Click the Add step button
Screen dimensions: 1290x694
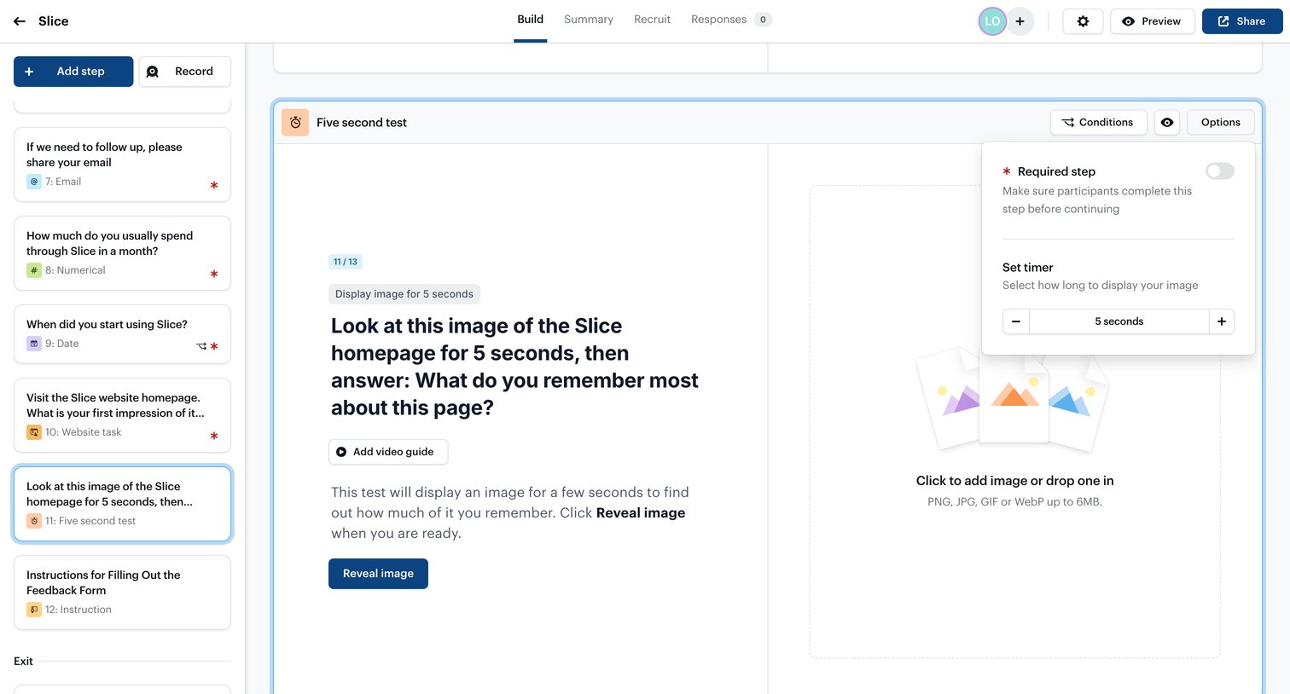pyautogui.click(x=73, y=72)
